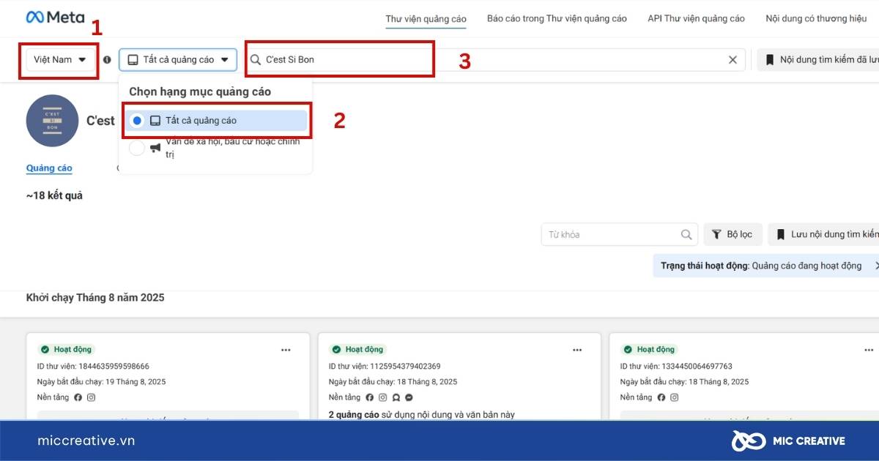Click Audience Network icon on ad 1125954379402369
Viewport: 879px width, 461px height.
396,397
